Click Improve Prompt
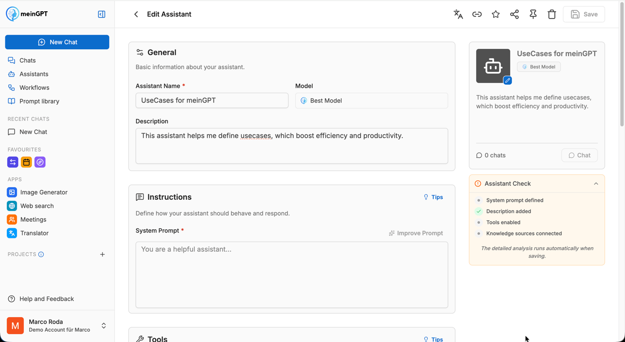This screenshot has height=342, width=625. tap(416, 233)
